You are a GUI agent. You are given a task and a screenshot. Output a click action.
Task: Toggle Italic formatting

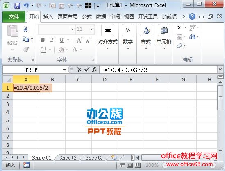[x=52, y=40]
